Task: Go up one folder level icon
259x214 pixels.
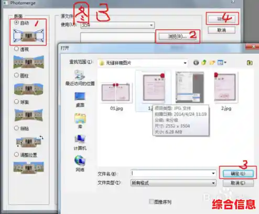Action: pos(204,62)
